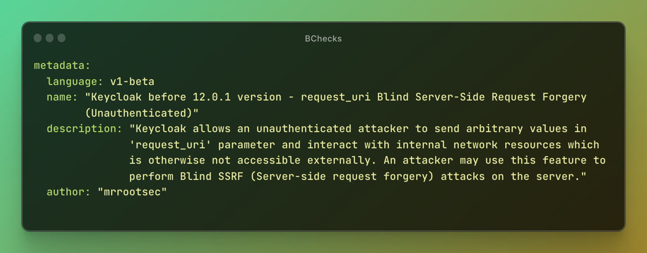Click the middle gray window dot
Viewport: 647px width, 253px height.
click(50, 38)
